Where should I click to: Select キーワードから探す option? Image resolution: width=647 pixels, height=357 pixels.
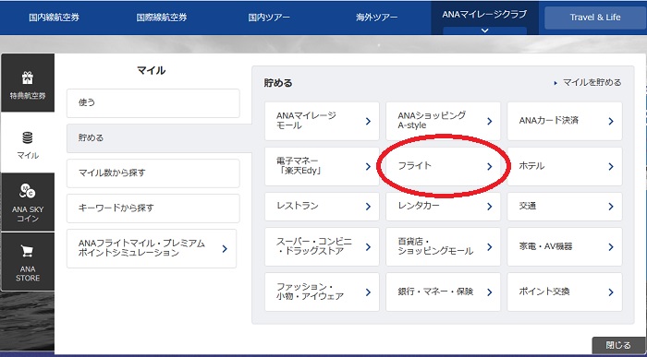(153, 208)
